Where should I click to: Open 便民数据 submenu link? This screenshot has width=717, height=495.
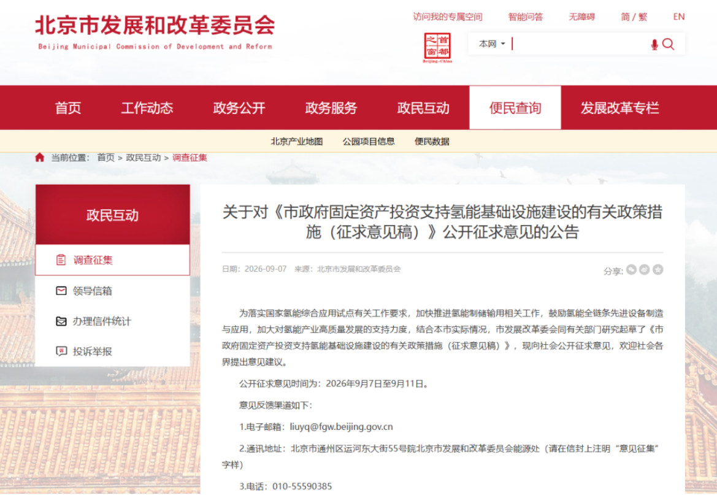[432, 141]
